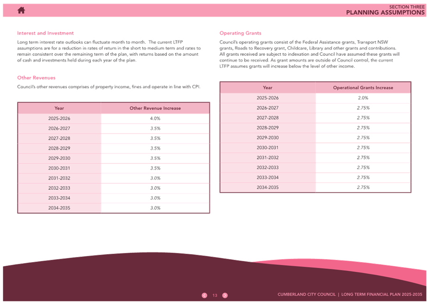Screen dimensions: 429x304
Task: Click 2033-2034 in Operational Grants table
Action: (x=268, y=177)
